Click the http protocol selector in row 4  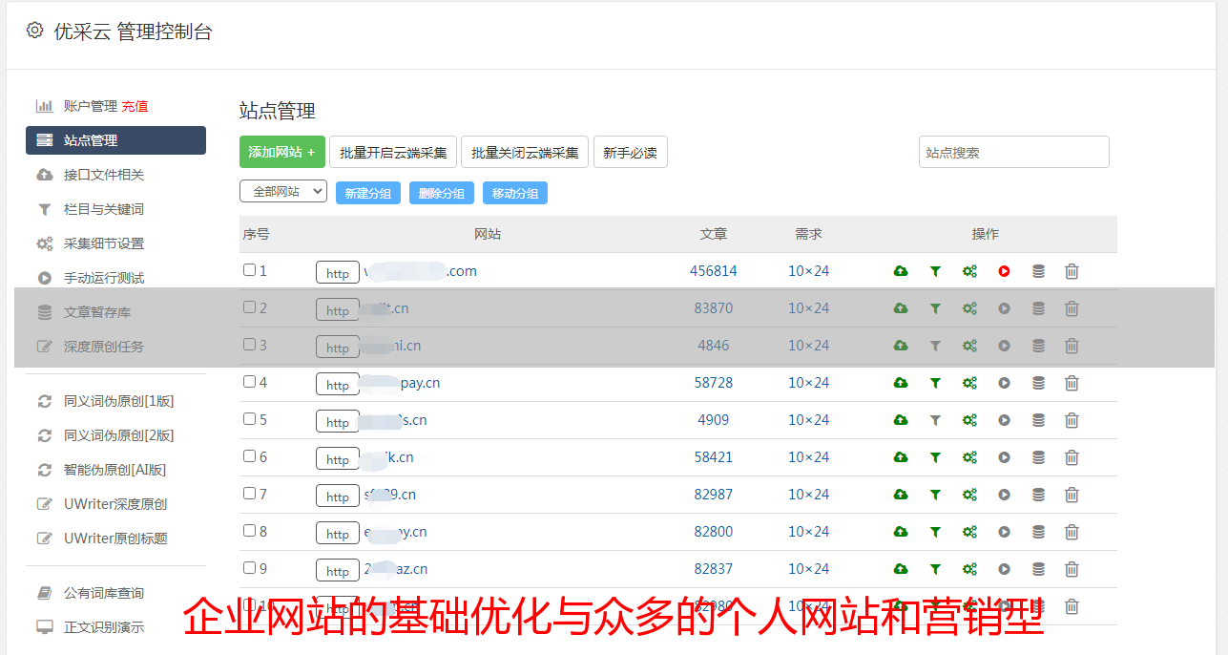(338, 384)
